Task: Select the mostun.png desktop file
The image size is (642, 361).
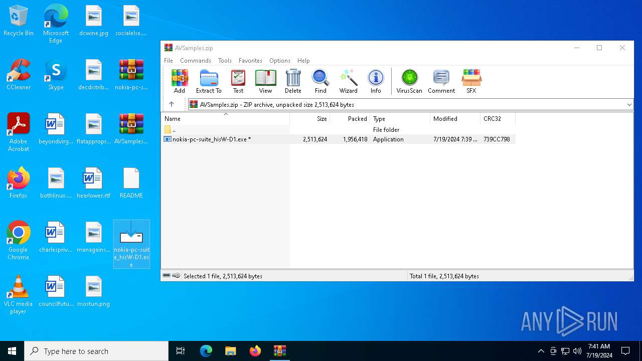Action: (94, 292)
